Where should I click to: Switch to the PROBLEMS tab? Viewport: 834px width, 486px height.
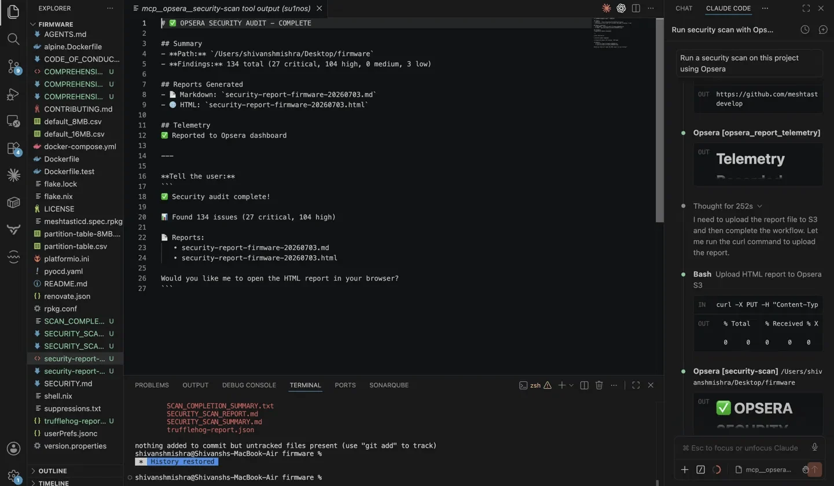[152, 385]
